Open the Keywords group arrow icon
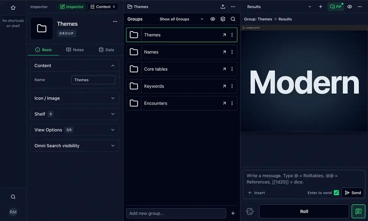The width and height of the screenshot is (368, 221). (225, 86)
